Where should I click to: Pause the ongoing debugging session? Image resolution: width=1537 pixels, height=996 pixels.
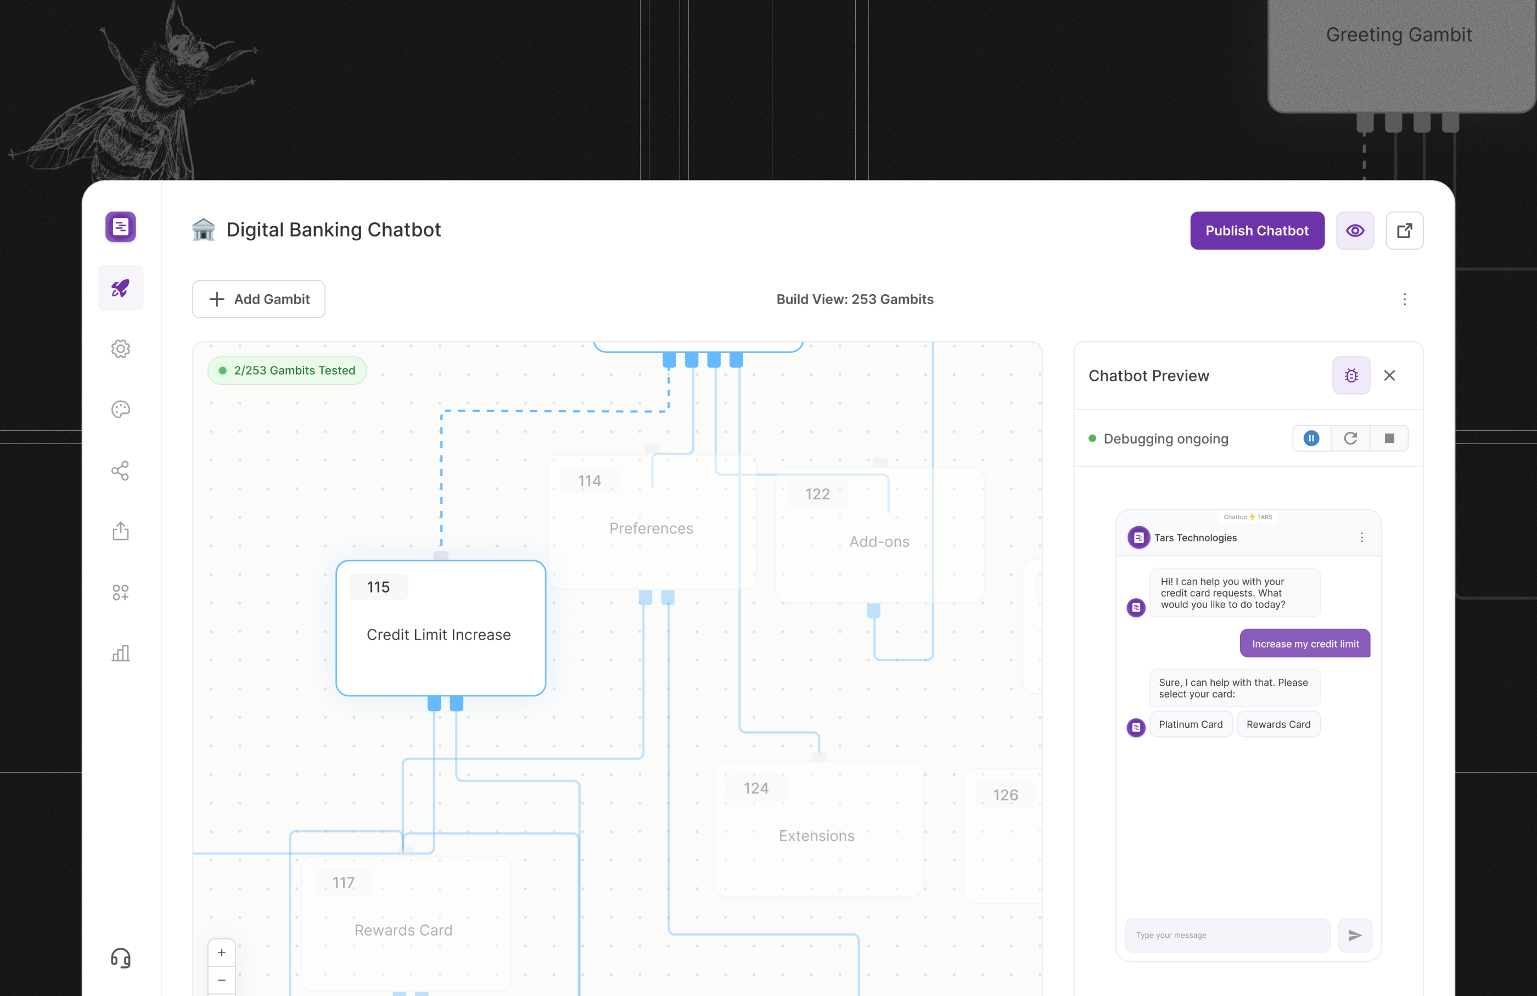tap(1311, 438)
